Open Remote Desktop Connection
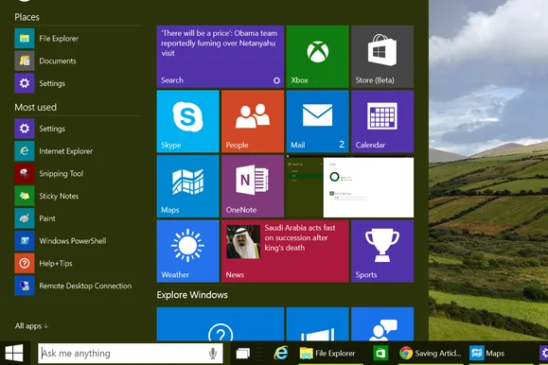Image resolution: width=548 pixels, height=365 pixels. point(78,286)
